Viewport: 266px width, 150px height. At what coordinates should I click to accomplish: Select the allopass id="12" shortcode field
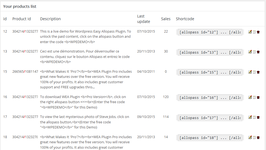(x=210, y=32)
